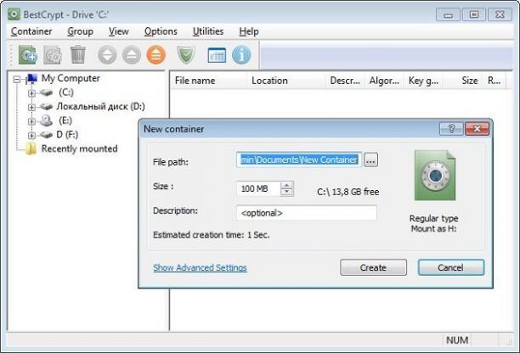Viewport: 520px width, 353px height.
Task: Select Recently mounted folder
Action: 79,148
